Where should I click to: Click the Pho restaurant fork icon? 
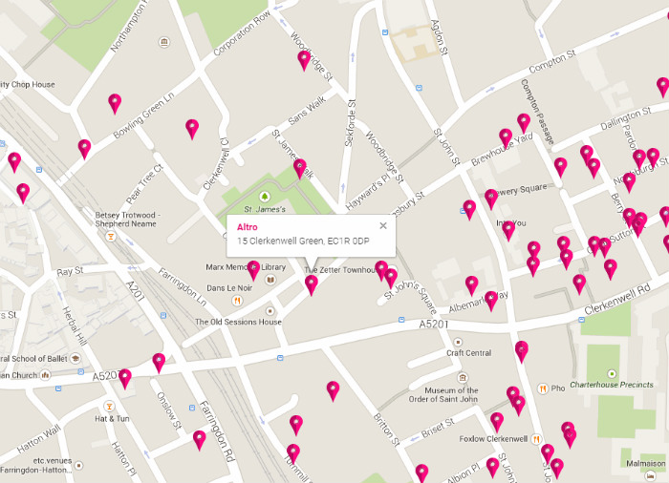tap(543, 388)
